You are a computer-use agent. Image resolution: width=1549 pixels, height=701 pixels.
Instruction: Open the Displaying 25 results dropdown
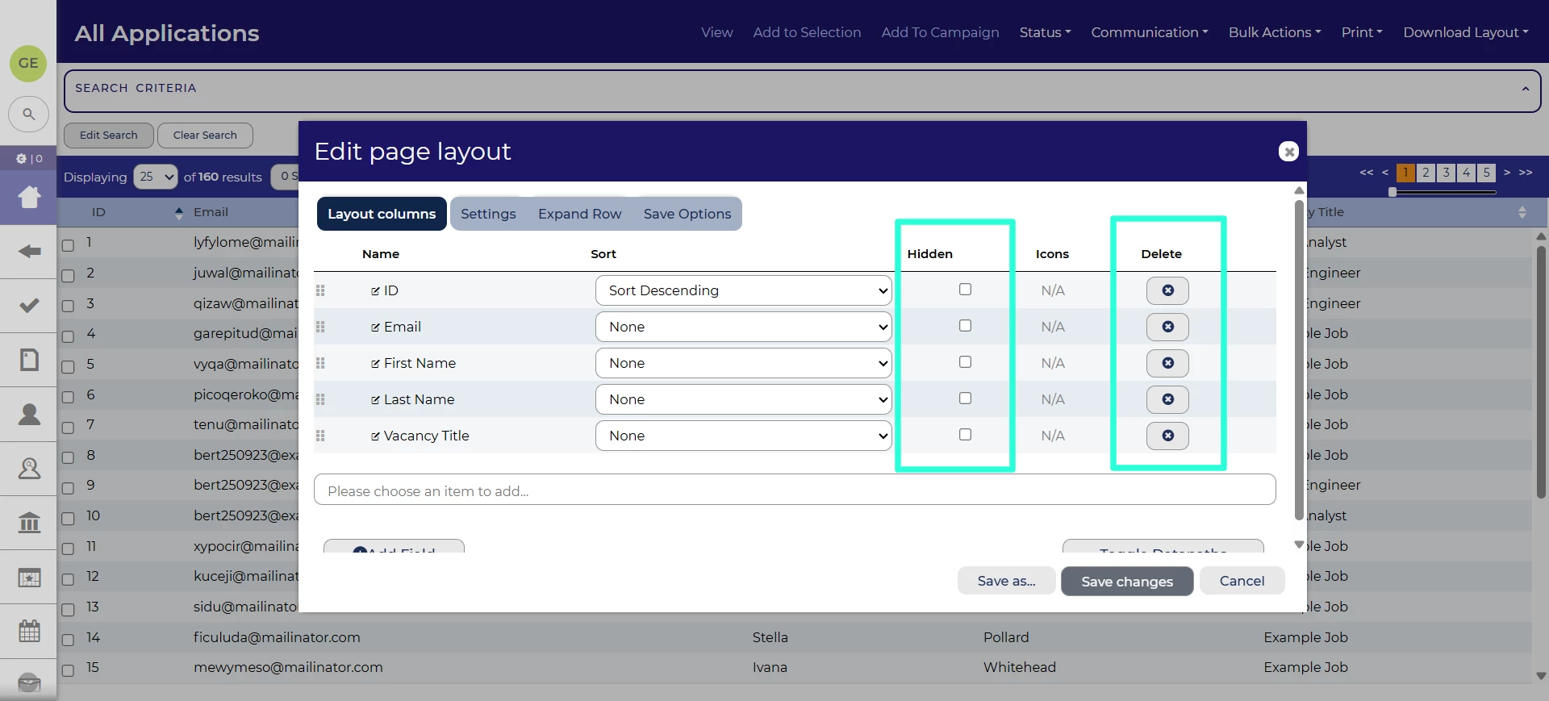[x=156, y=177]
